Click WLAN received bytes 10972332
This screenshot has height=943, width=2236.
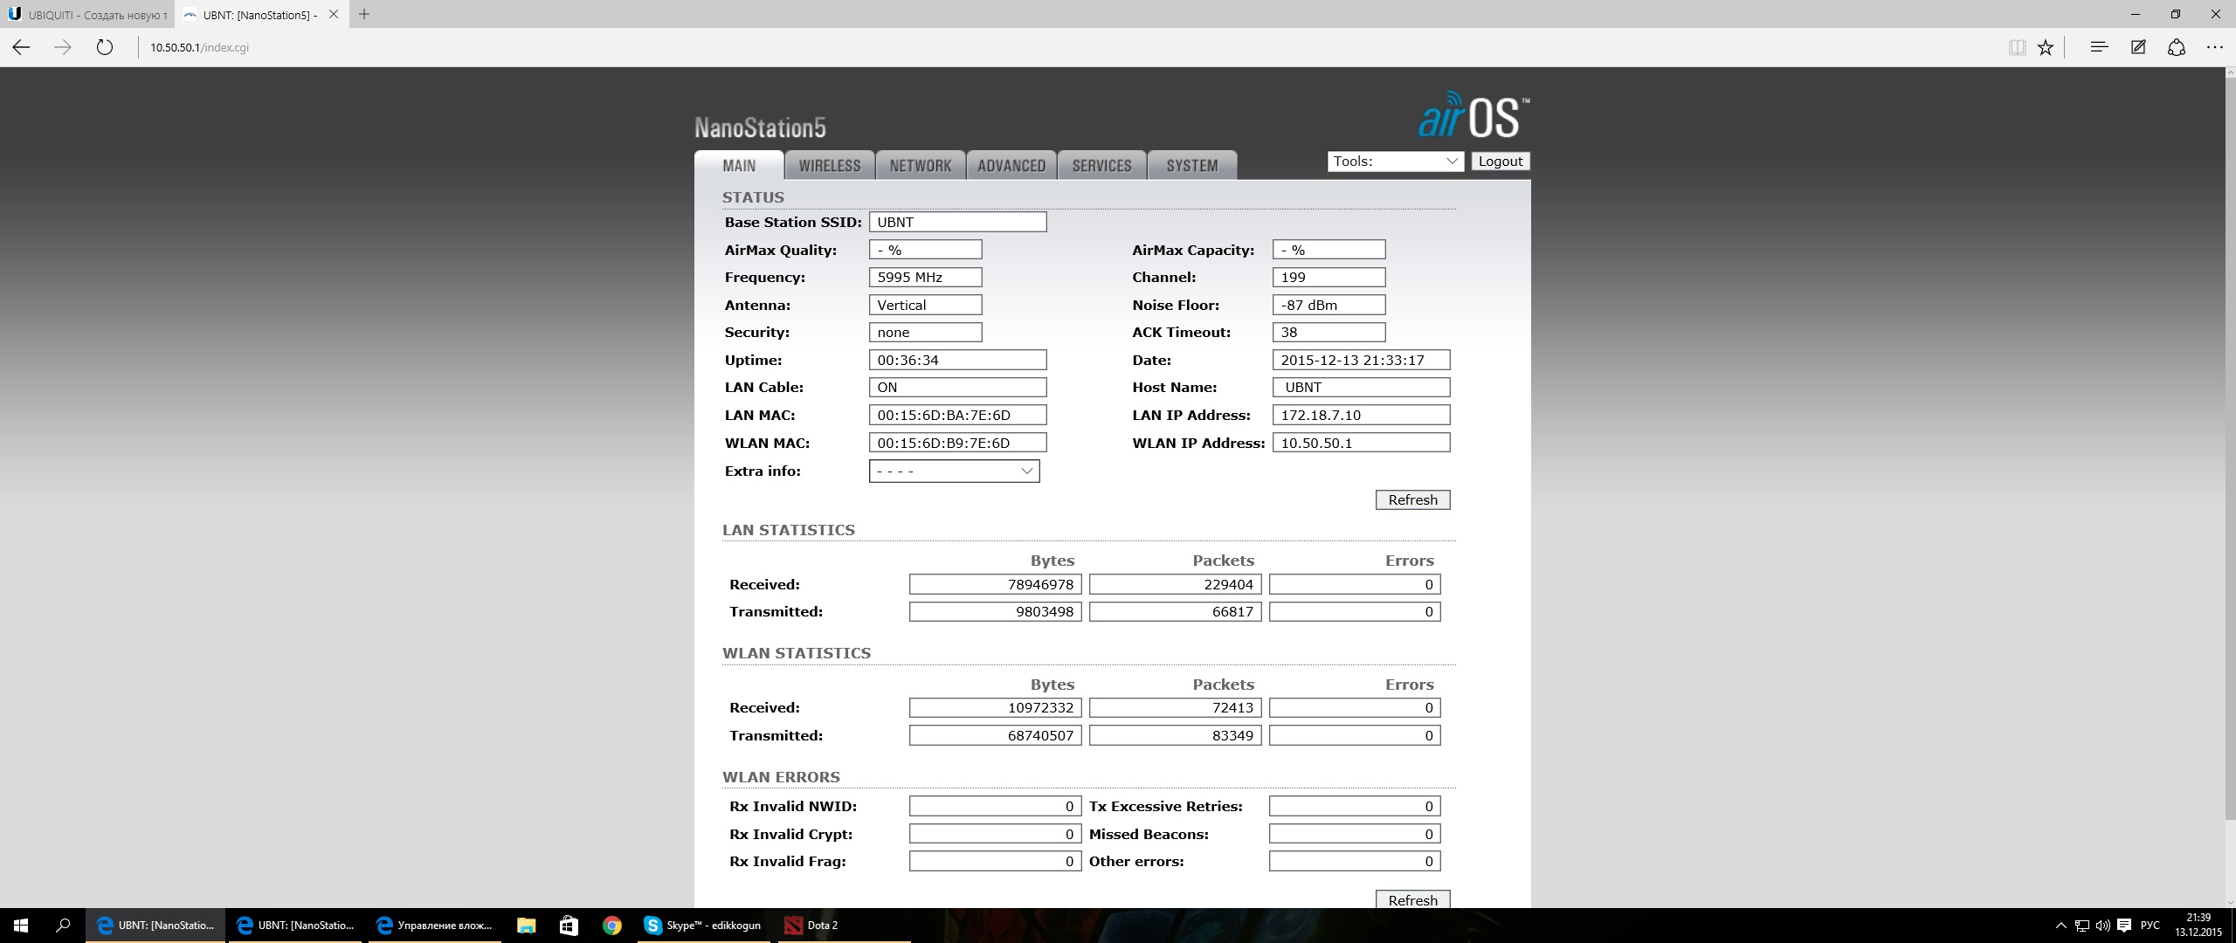[996, 707]
